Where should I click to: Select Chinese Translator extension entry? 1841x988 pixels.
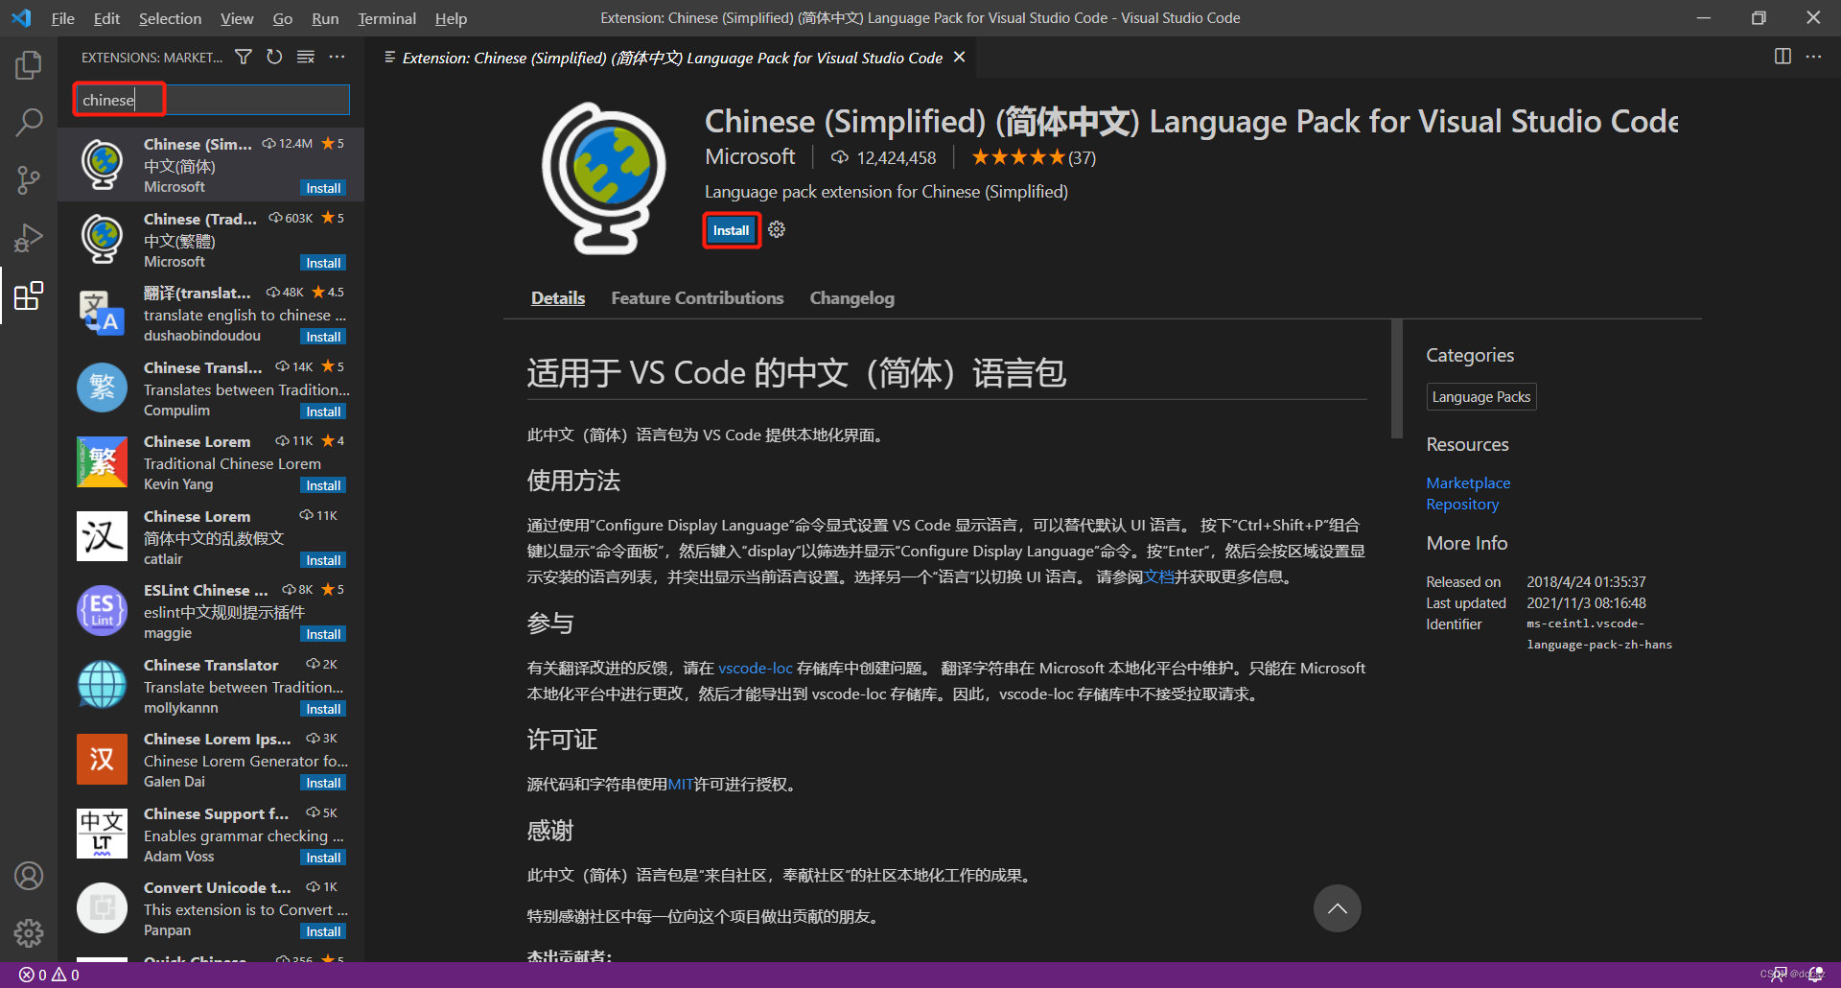(211, 685)
